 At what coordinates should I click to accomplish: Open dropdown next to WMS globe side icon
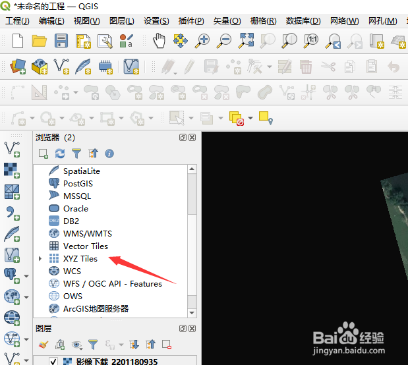pyautogui.click(x=26, y=297)
